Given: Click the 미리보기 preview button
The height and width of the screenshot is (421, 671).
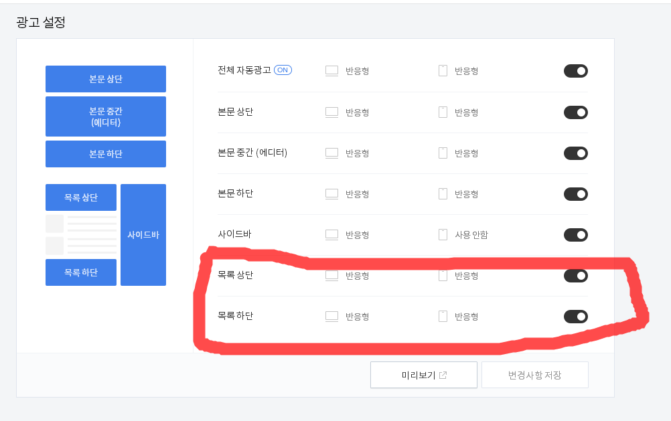Looking at the screenshot, I should [424, 375].
